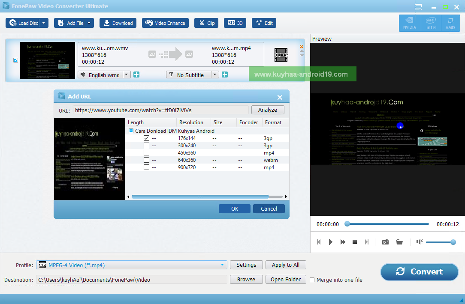Collapse the Cara Donload IDM tree node
The image size is (465, 304).
tap(131, 131)
